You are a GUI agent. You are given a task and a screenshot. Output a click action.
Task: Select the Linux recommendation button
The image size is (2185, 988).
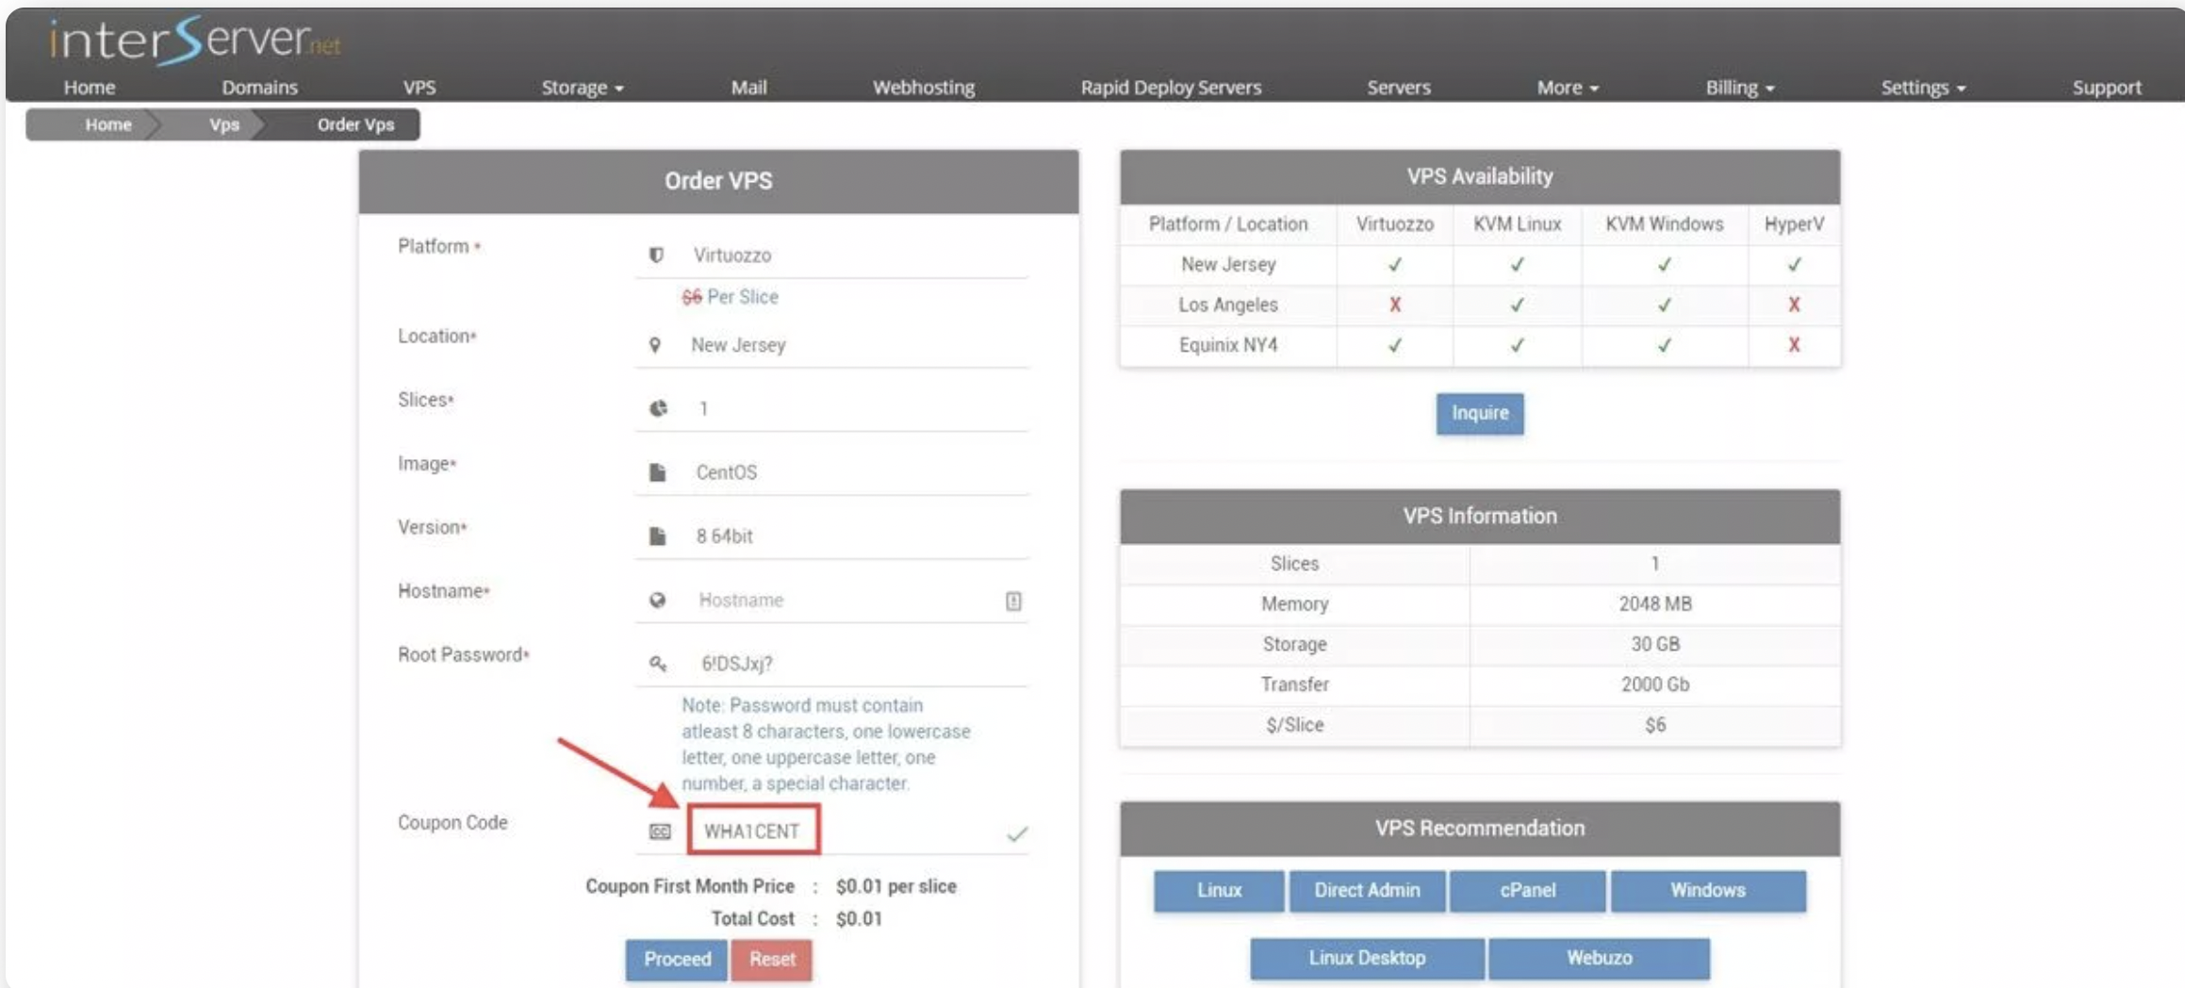[1219, 891]
